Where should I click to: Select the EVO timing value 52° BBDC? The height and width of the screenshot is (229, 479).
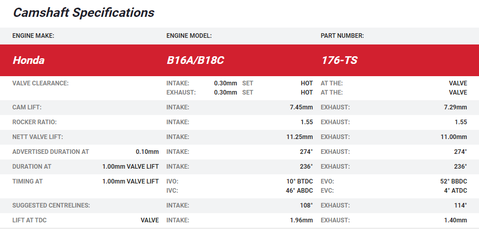453,181
